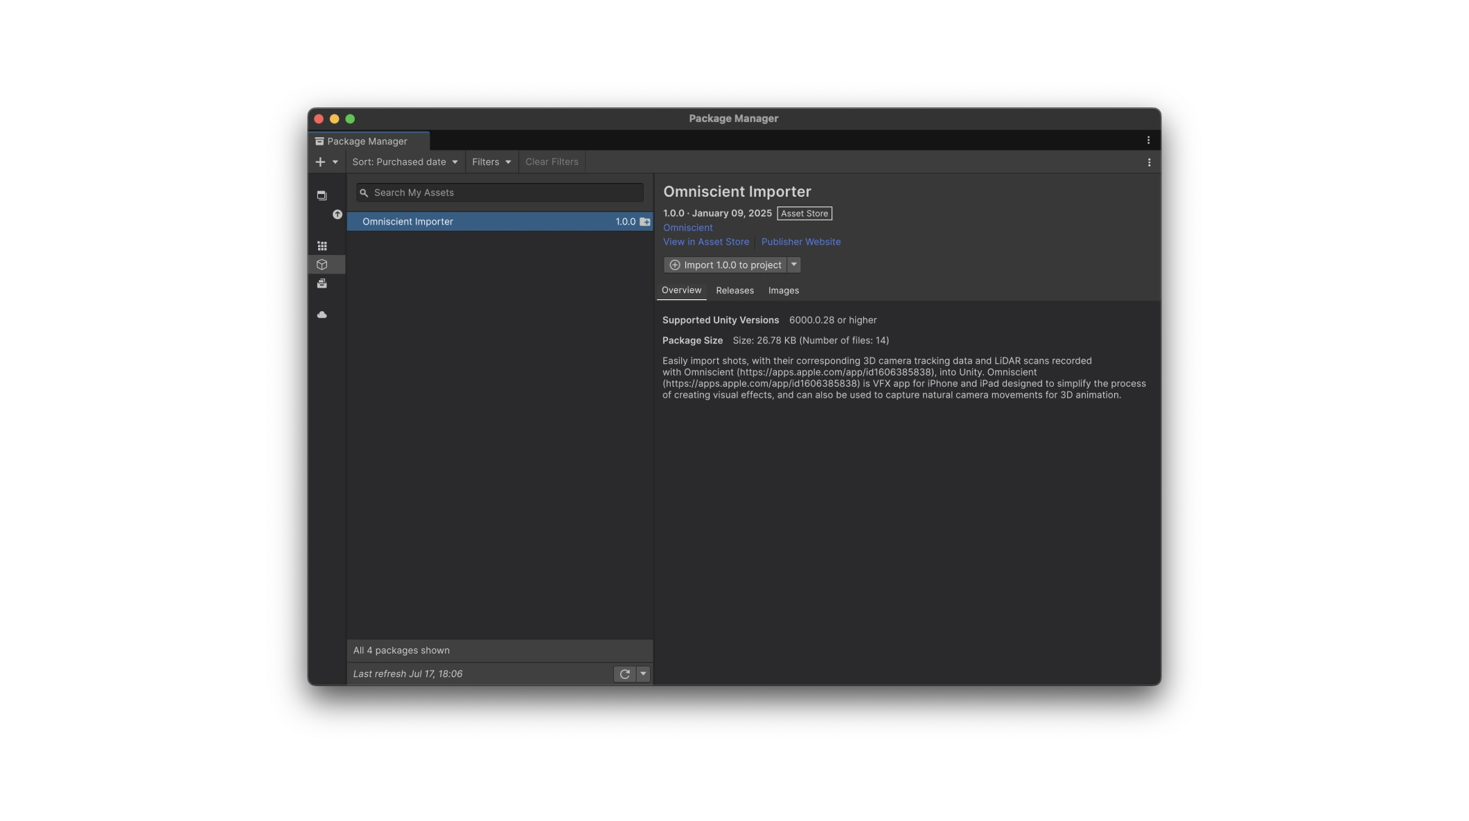This screenshot has width=1469, height=821.
Task: Open the Filters dropdown
Action: click(x=492, y=162)
